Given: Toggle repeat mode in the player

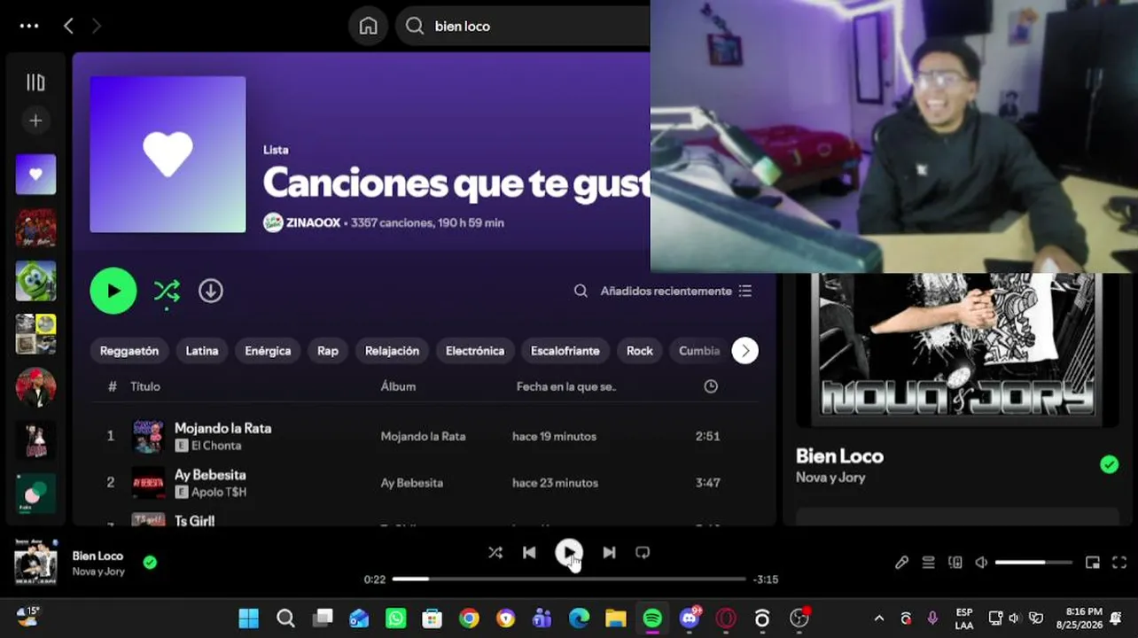Looking at the screenshot, I should pyautogui.click(x=643, y=553).
